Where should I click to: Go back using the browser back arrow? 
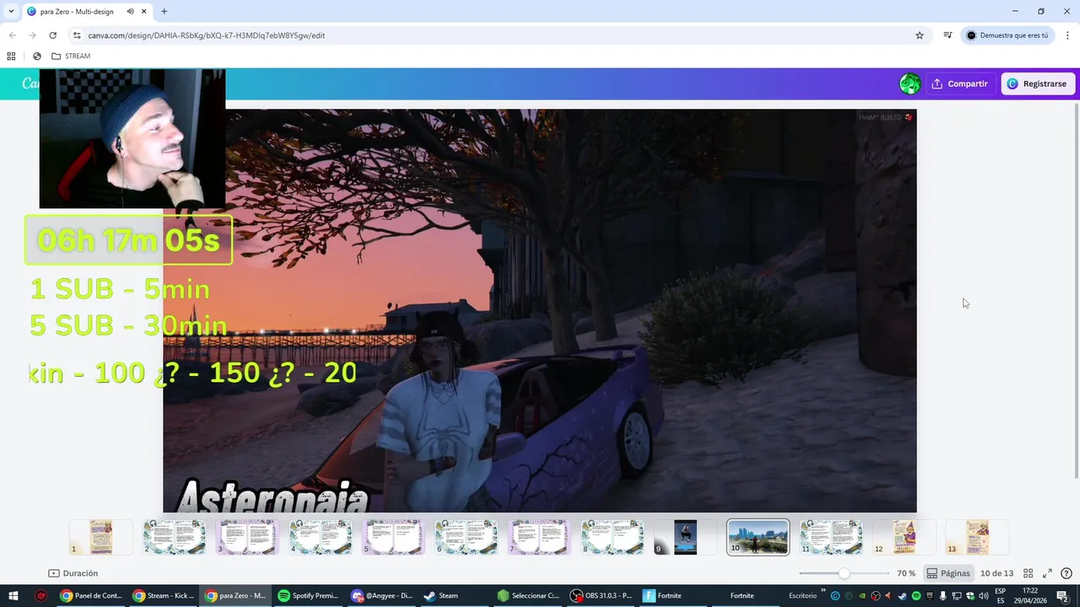pos(12,35)
